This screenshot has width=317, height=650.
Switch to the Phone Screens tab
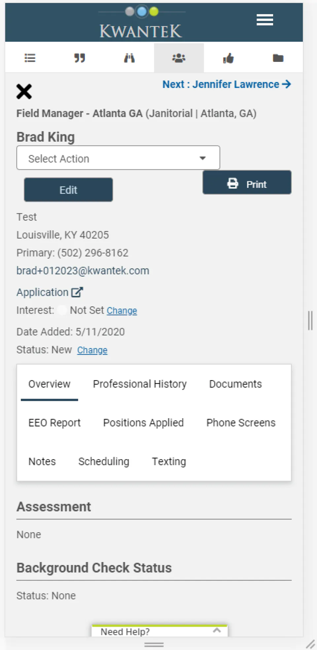coord(241,422)
